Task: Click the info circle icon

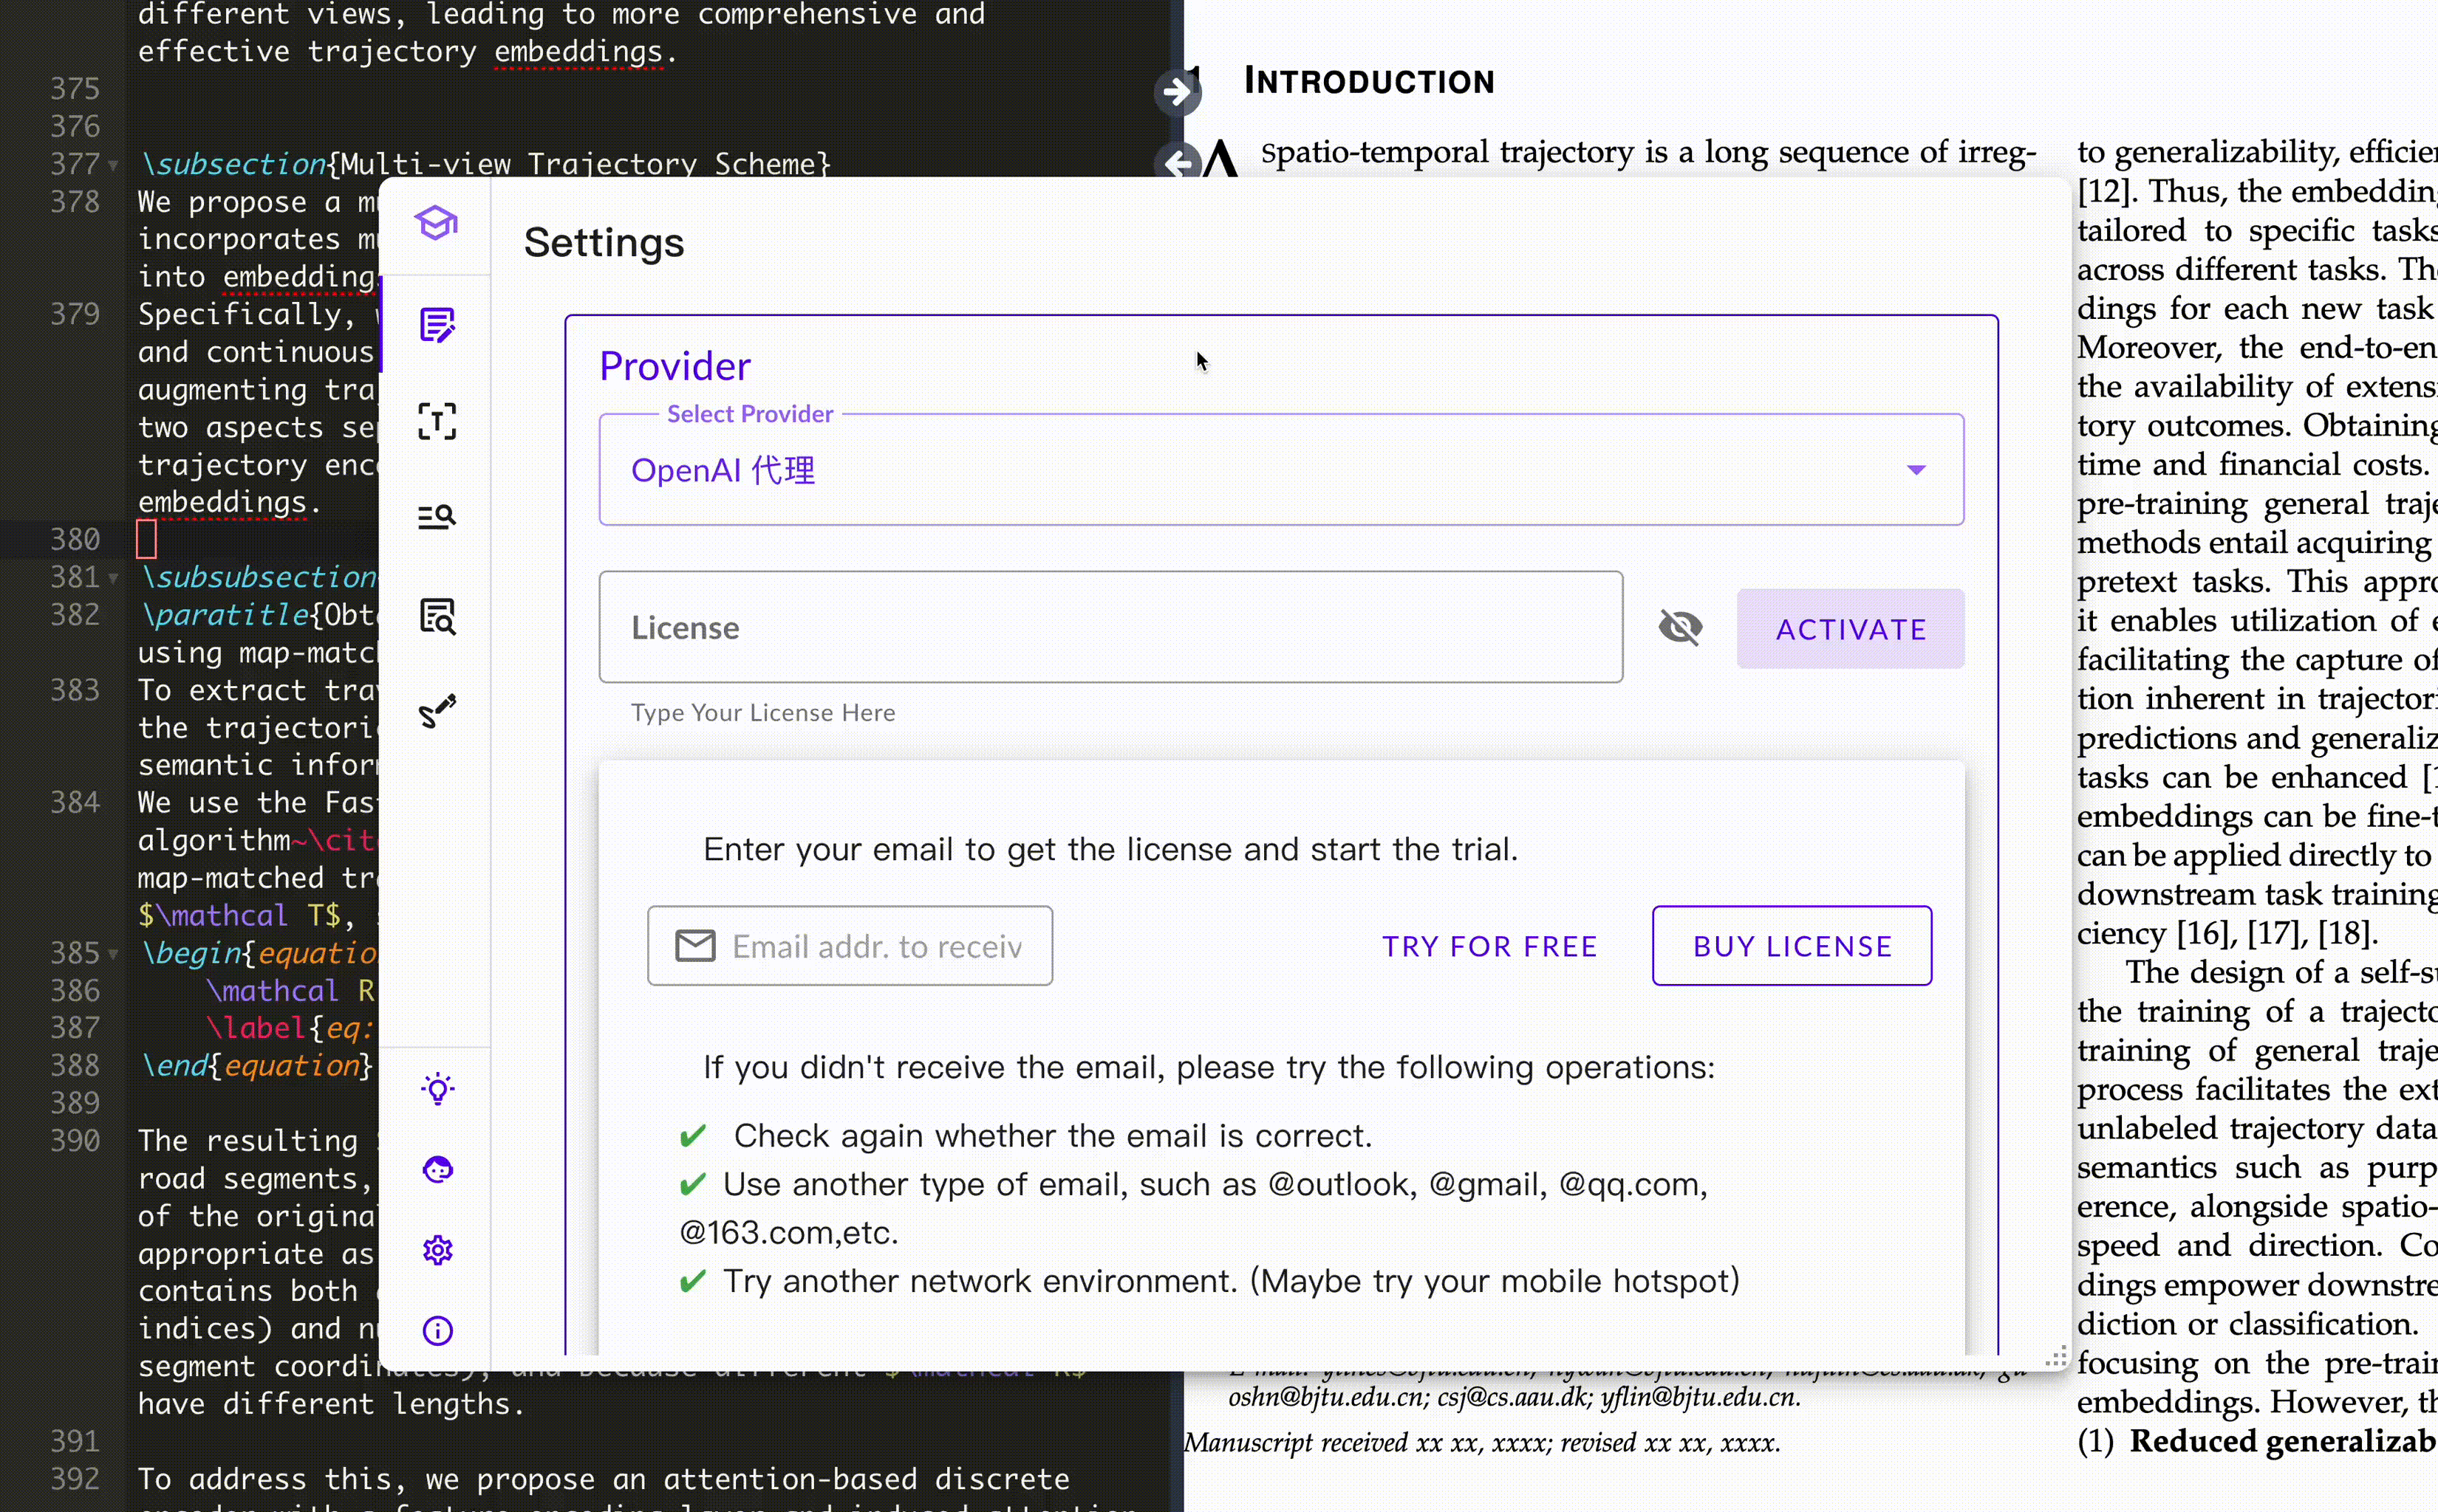Action: coord(437,1331)
